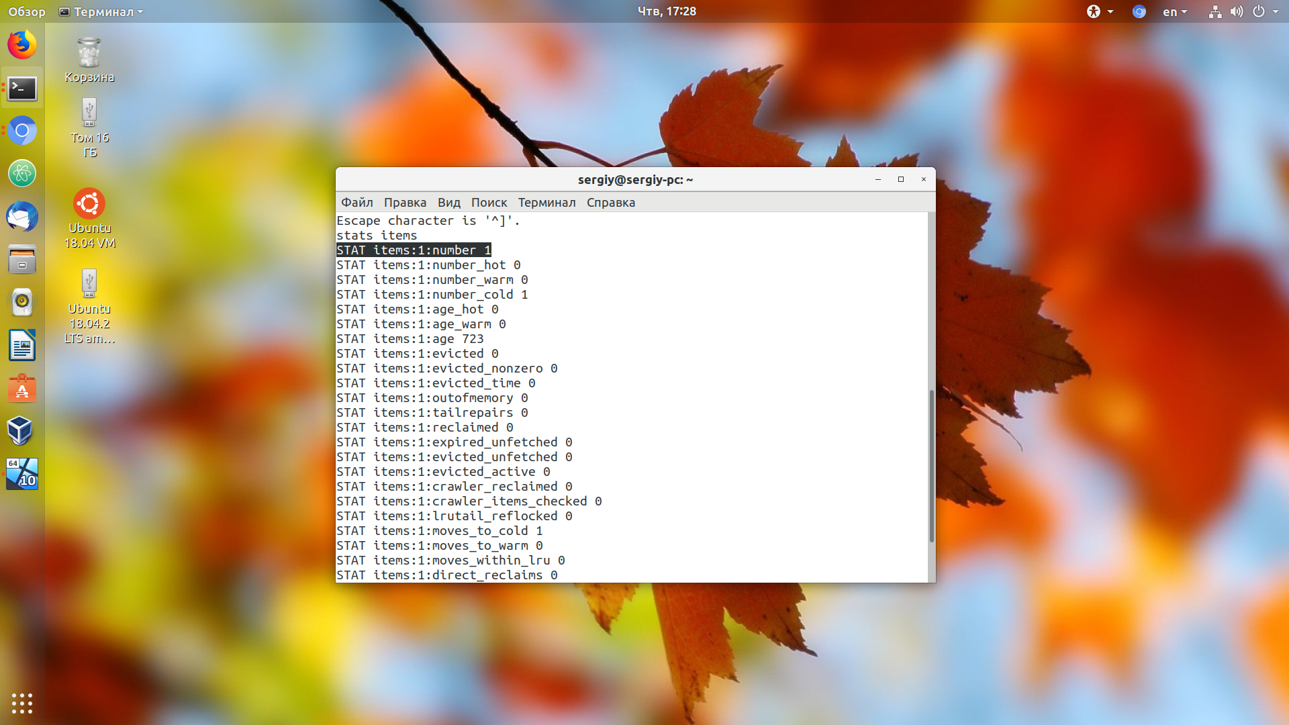
Task: Click the line stats items
Action: (x=377, y=235)
